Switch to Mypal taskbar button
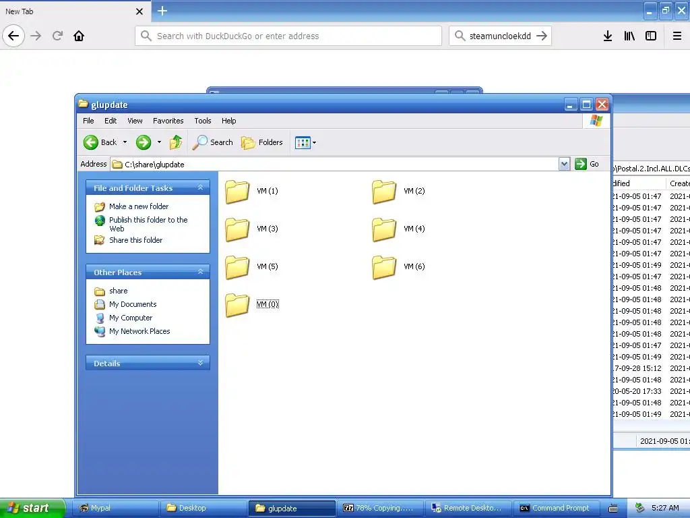Viewport: 690px width, 518px height. [x=115, y=508]
